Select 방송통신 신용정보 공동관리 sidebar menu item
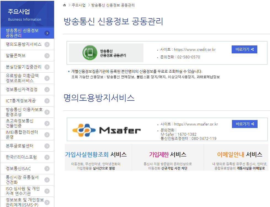Image resolution: width=270 pixels, height=207 pixels. tap(27, 33)
